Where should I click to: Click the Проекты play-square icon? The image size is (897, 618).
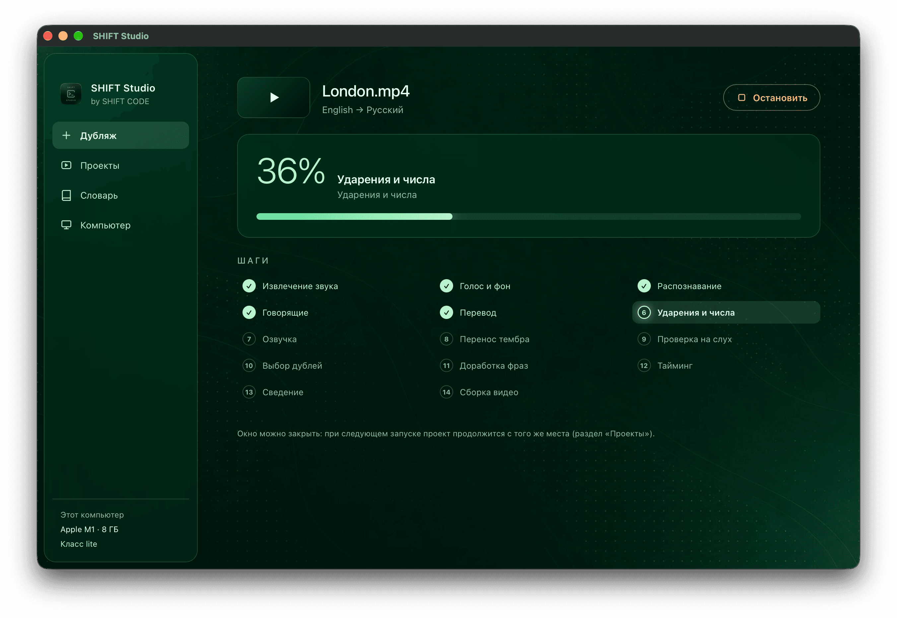tap(66, 165)
